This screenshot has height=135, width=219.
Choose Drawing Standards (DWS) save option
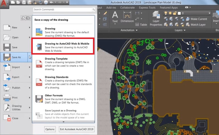coord(63,82)
